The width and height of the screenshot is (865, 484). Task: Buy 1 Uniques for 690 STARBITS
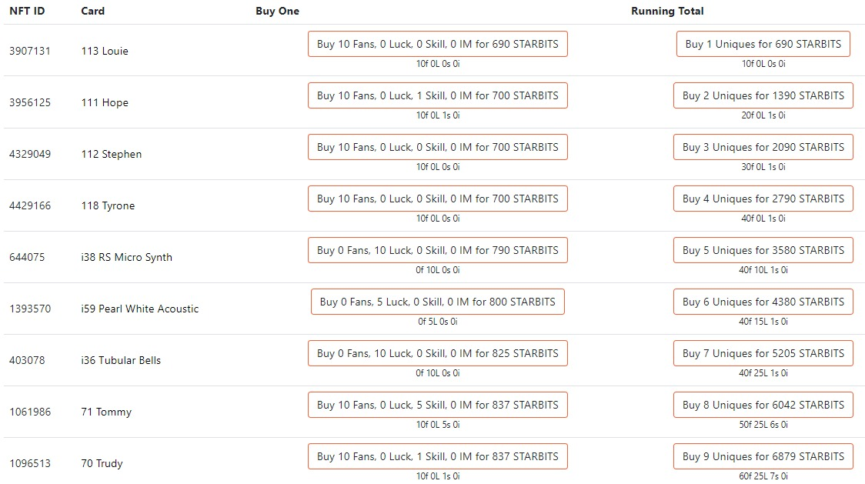pyautogui.click(x=763, y=44)
